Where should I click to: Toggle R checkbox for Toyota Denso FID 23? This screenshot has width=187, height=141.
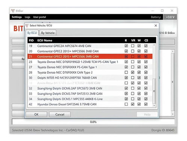point(126,62)
